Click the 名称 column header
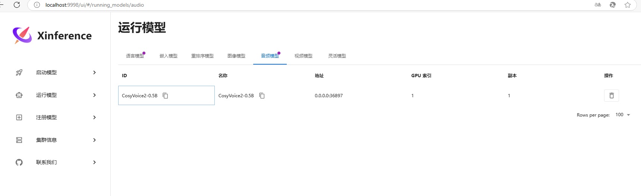 (x=223, y=76)
